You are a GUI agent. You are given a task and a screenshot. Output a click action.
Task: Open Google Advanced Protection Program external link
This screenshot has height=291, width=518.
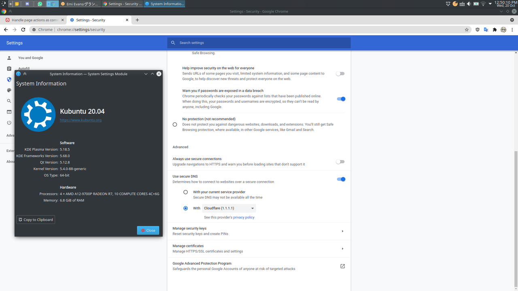coord(342,266)
